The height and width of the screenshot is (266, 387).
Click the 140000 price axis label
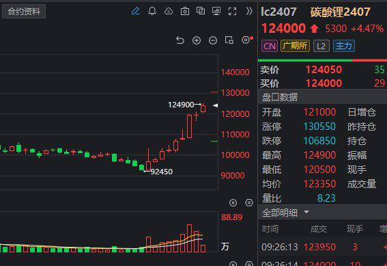click(235, 72)
